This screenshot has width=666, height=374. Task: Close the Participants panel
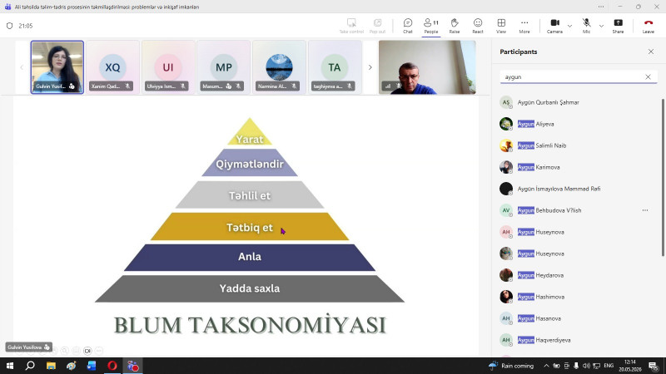(x=651, y=52)
